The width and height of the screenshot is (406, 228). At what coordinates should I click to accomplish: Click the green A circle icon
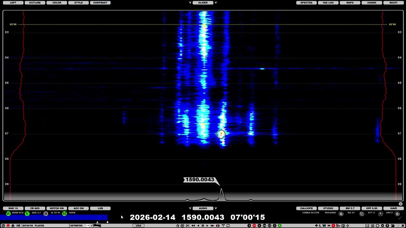pyautogui.click(x=280, y=226)
